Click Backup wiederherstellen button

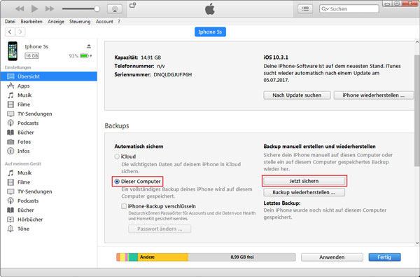click(304, 192)
